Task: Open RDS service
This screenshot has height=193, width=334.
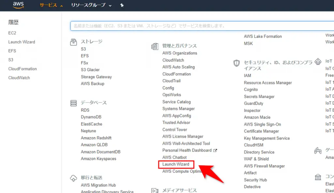Action: (85, 110)
